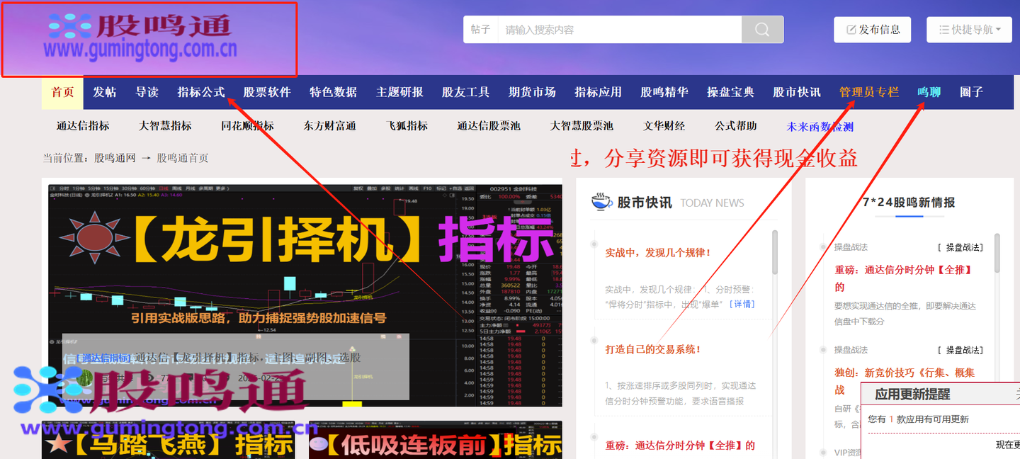The width and height of the screenshot is (1020, 459).
Task: Click the 文华财经 link
Action: (x=664, y=126)
